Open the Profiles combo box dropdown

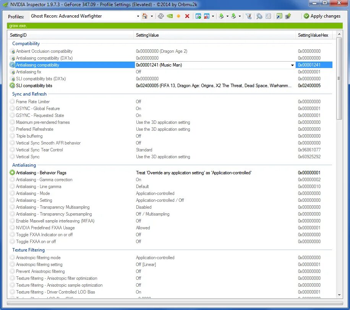[x=138, y=16]
